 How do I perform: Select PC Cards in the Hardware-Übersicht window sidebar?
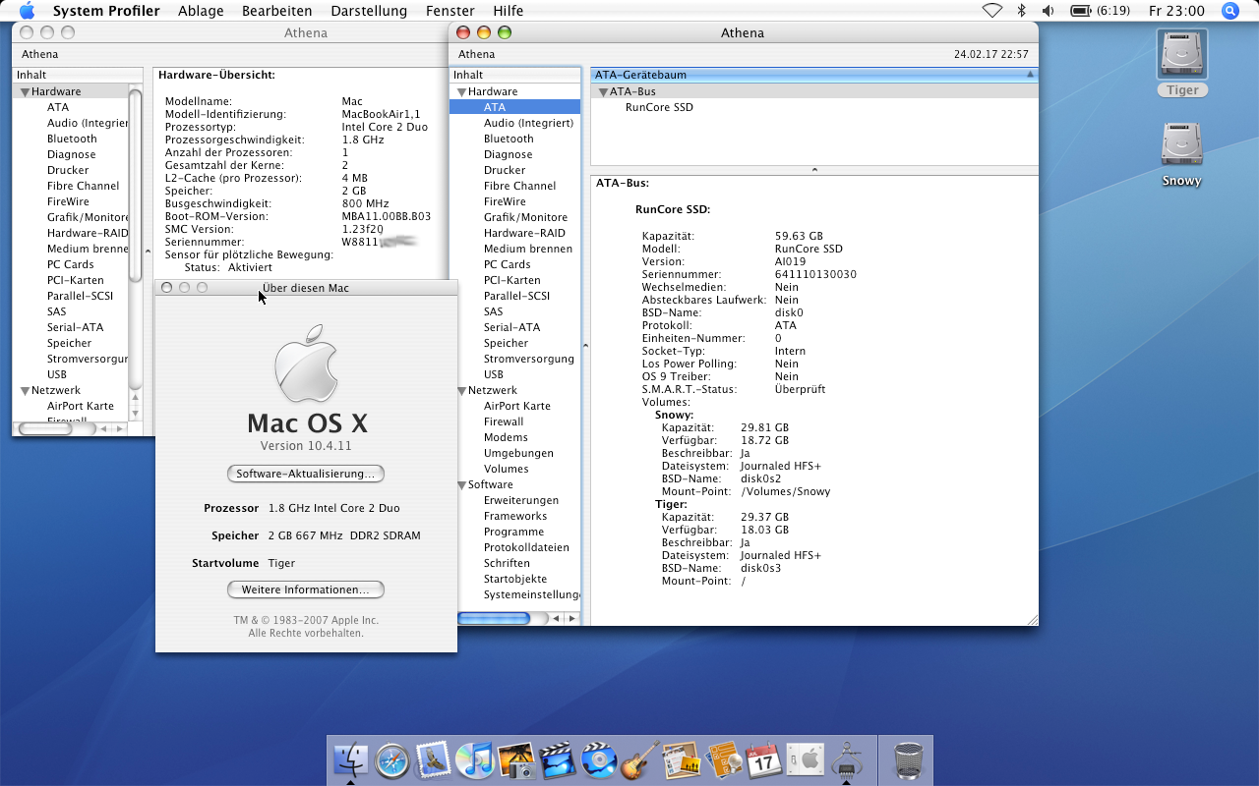[71, 264]
